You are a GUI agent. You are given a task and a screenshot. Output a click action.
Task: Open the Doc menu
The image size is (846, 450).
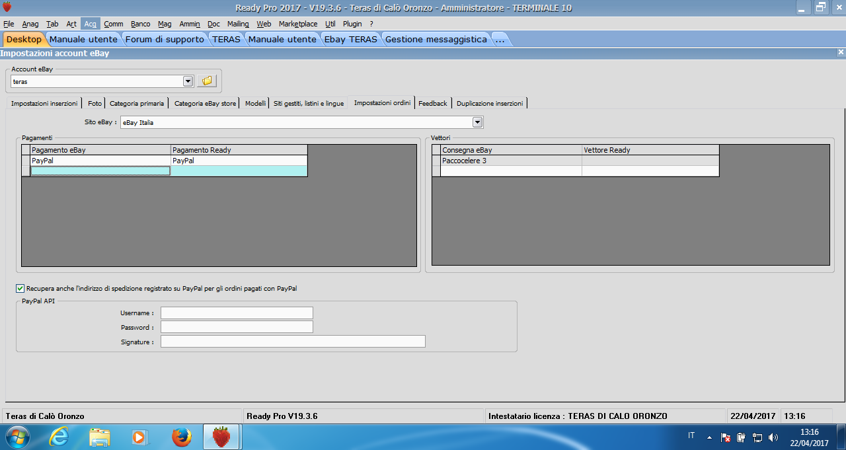(213, 24)
